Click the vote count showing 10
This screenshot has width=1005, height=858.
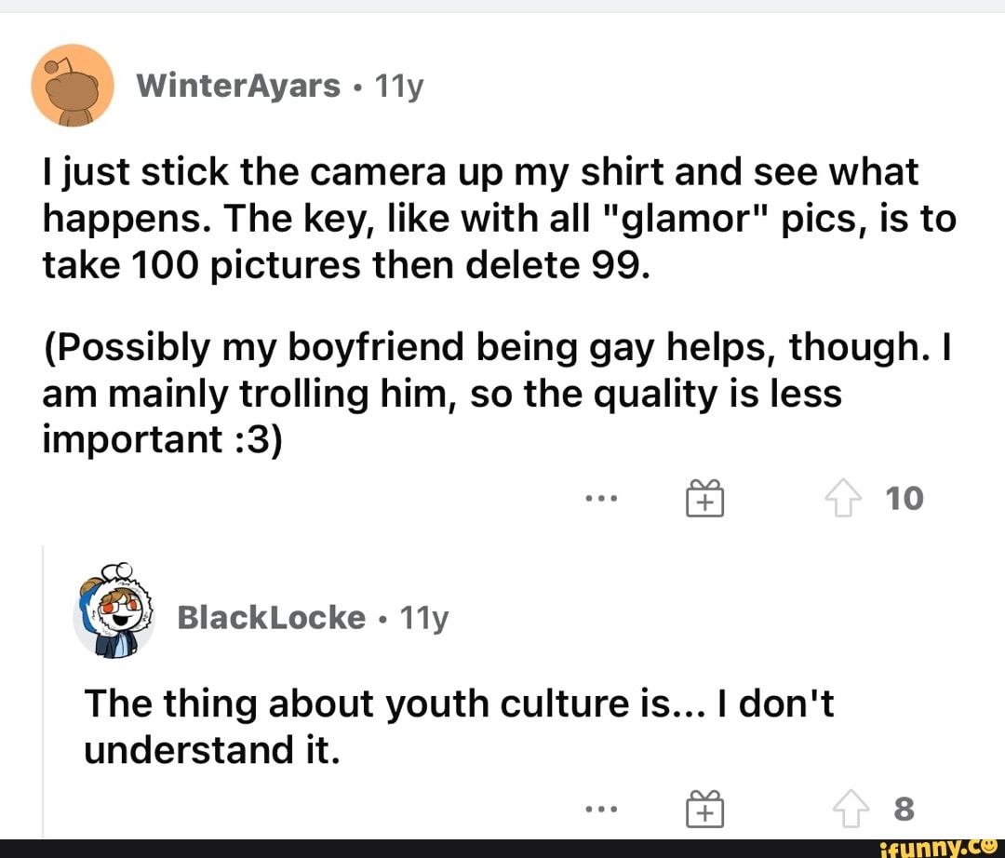(904, 500)
